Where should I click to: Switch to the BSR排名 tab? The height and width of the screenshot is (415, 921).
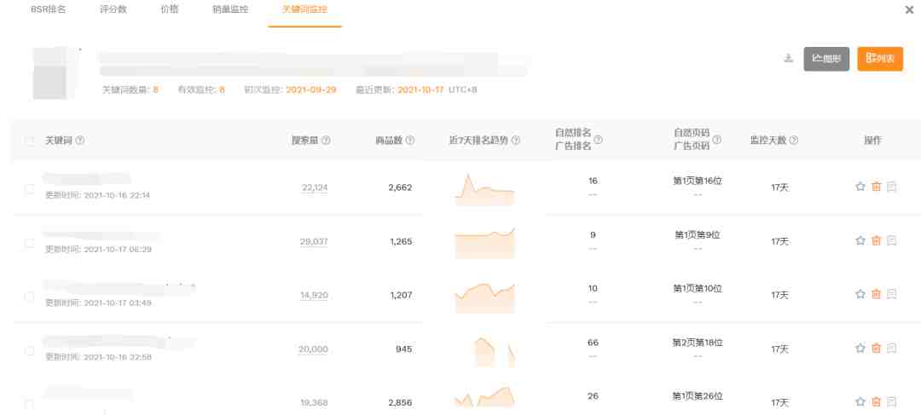tap(48, 10)
